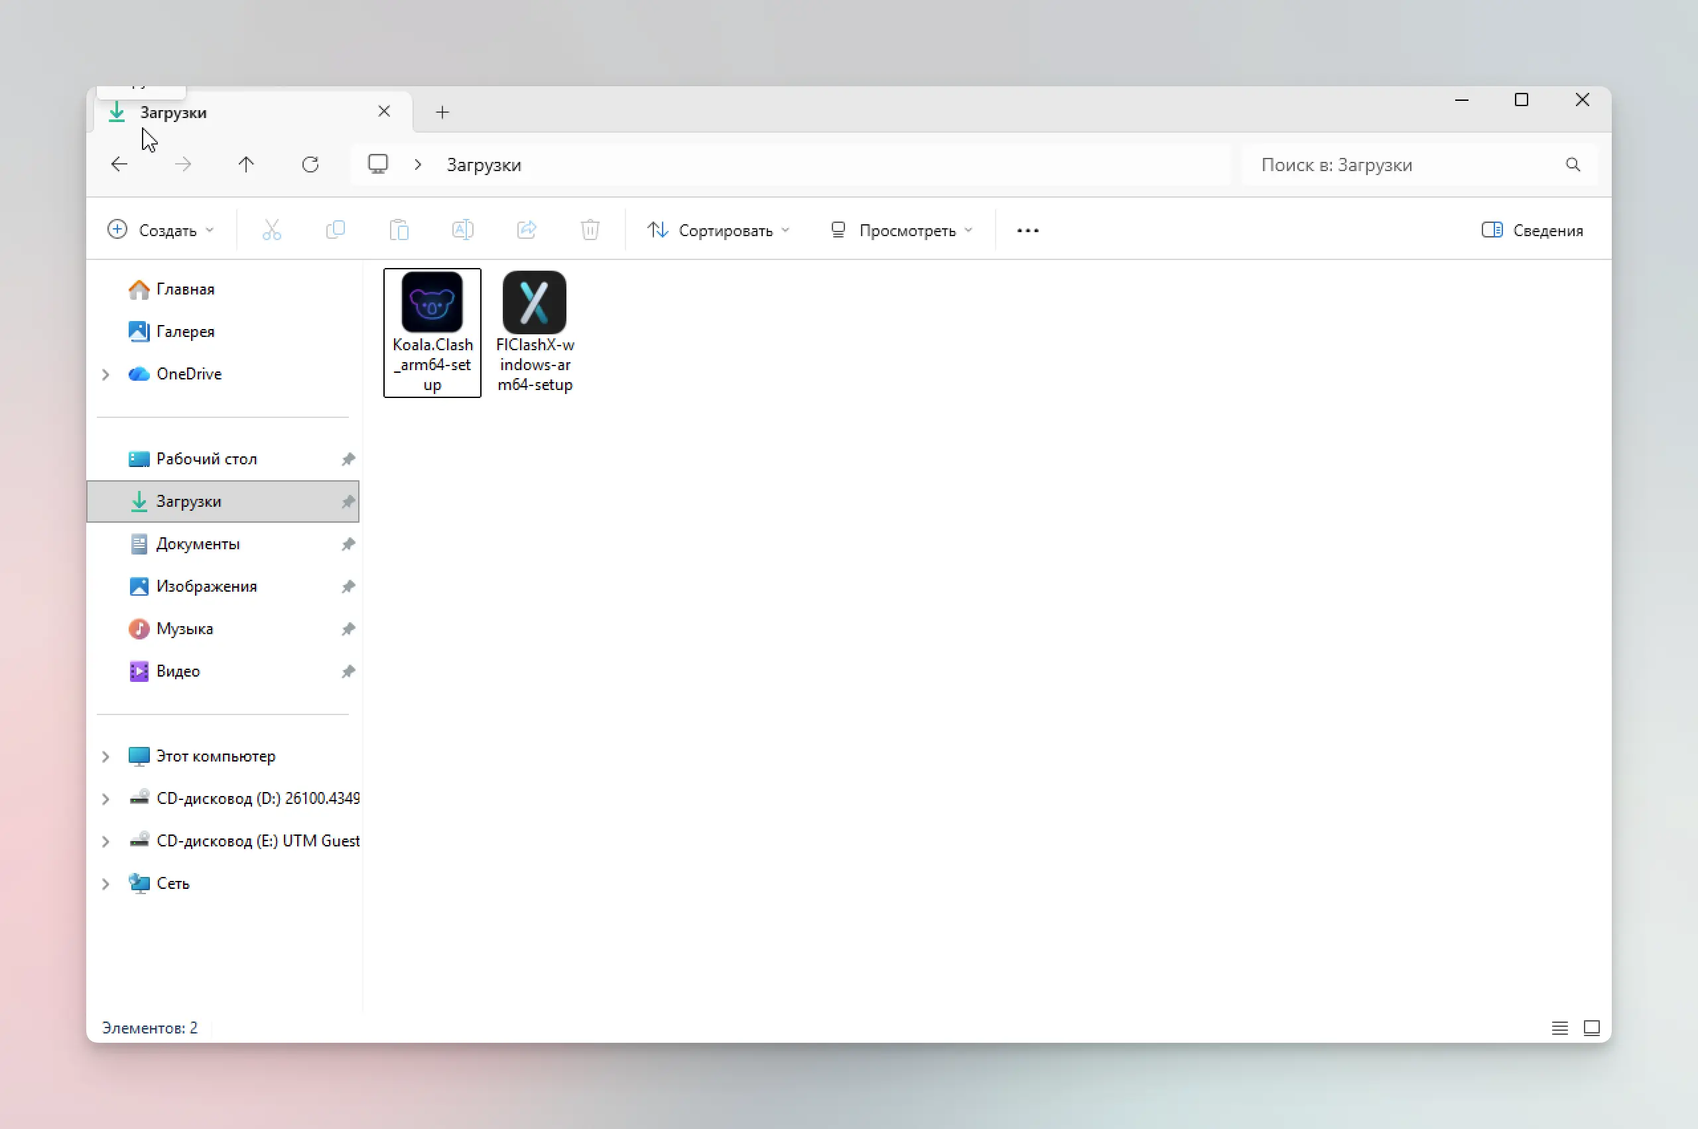The height and width of the screenshot is (1129, 1698).
Task: Select the FlClashX-windows-arm64-setup file
Action: pyautogui.click(x=535, y=331)
